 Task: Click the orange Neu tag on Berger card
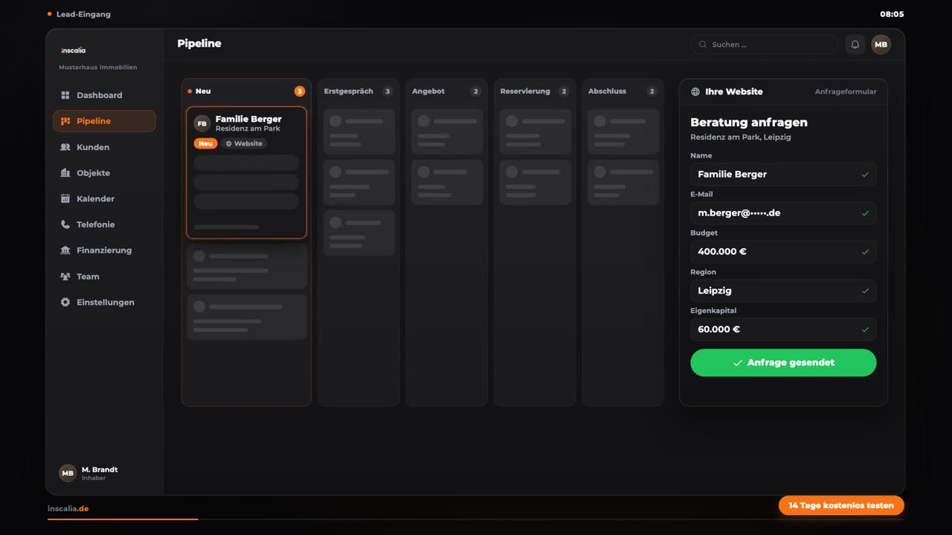205,143
